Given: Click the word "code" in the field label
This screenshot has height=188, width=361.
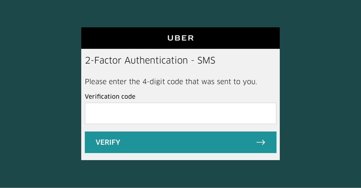Looking at the screenshot, I should (x=129, y=97).
